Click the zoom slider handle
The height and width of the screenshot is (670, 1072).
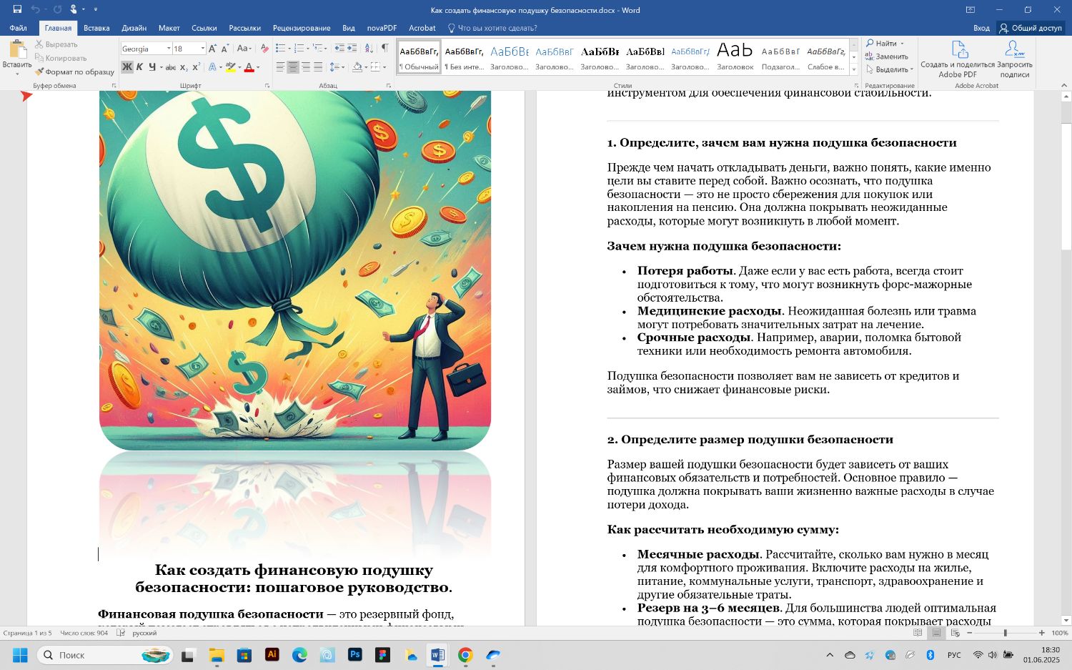[x=1005, y=633]
